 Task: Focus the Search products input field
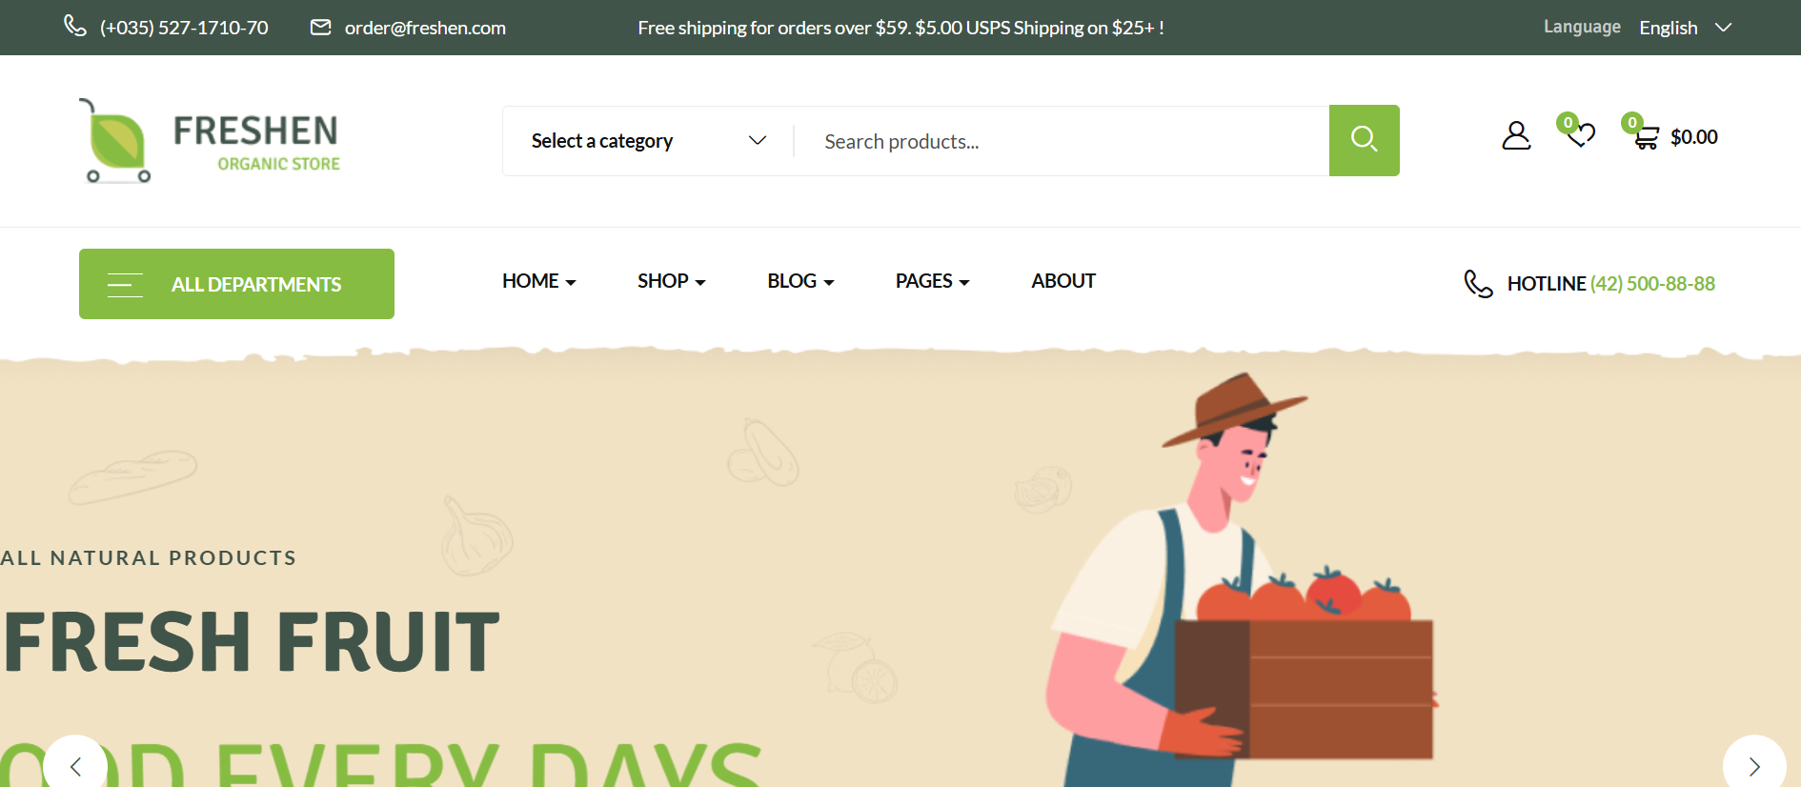tap(1060, 141)
